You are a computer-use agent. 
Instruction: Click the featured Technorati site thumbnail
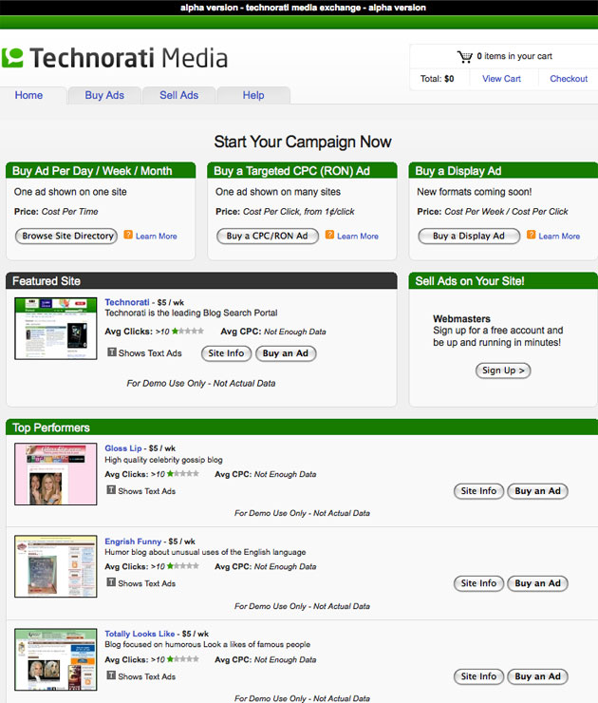tap(56, 328)
